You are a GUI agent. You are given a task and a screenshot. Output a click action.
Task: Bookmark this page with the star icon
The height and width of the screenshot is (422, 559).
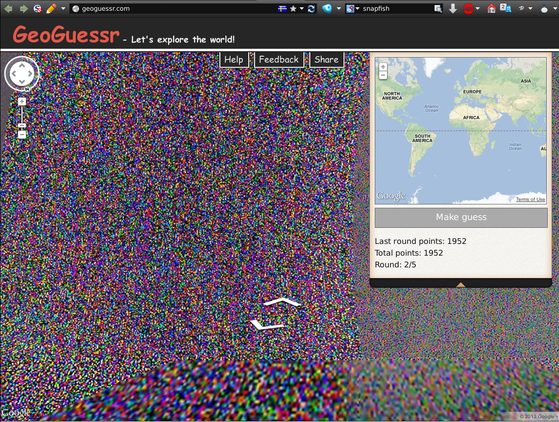tap(293, 9)
